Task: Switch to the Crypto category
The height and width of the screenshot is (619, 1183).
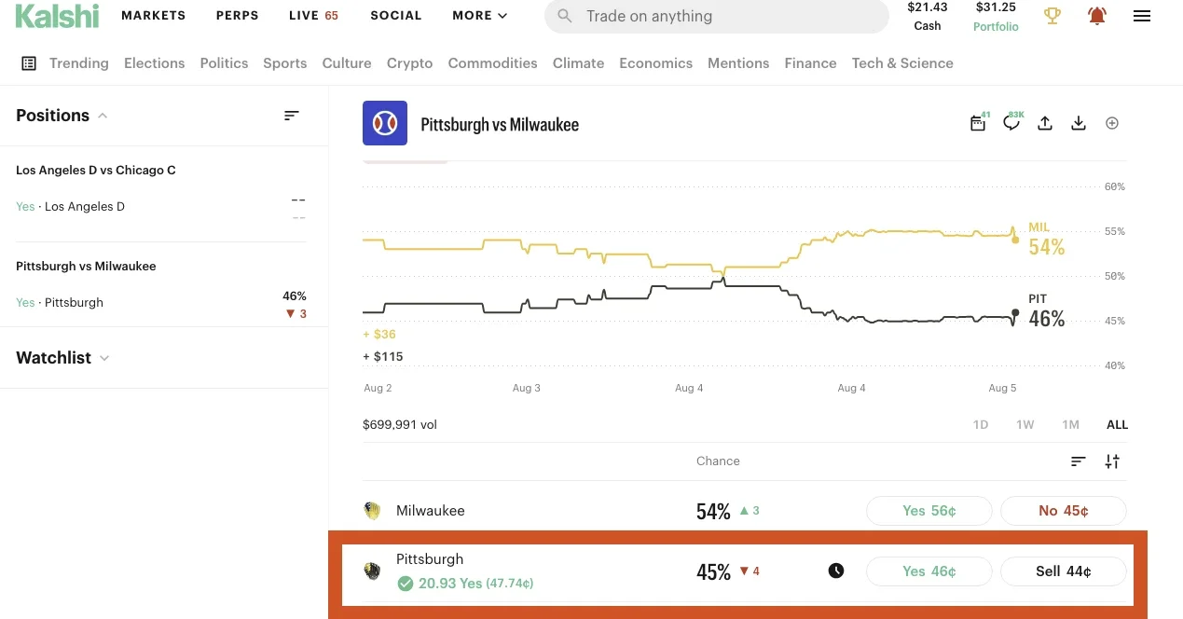Action: coord(410,63)
